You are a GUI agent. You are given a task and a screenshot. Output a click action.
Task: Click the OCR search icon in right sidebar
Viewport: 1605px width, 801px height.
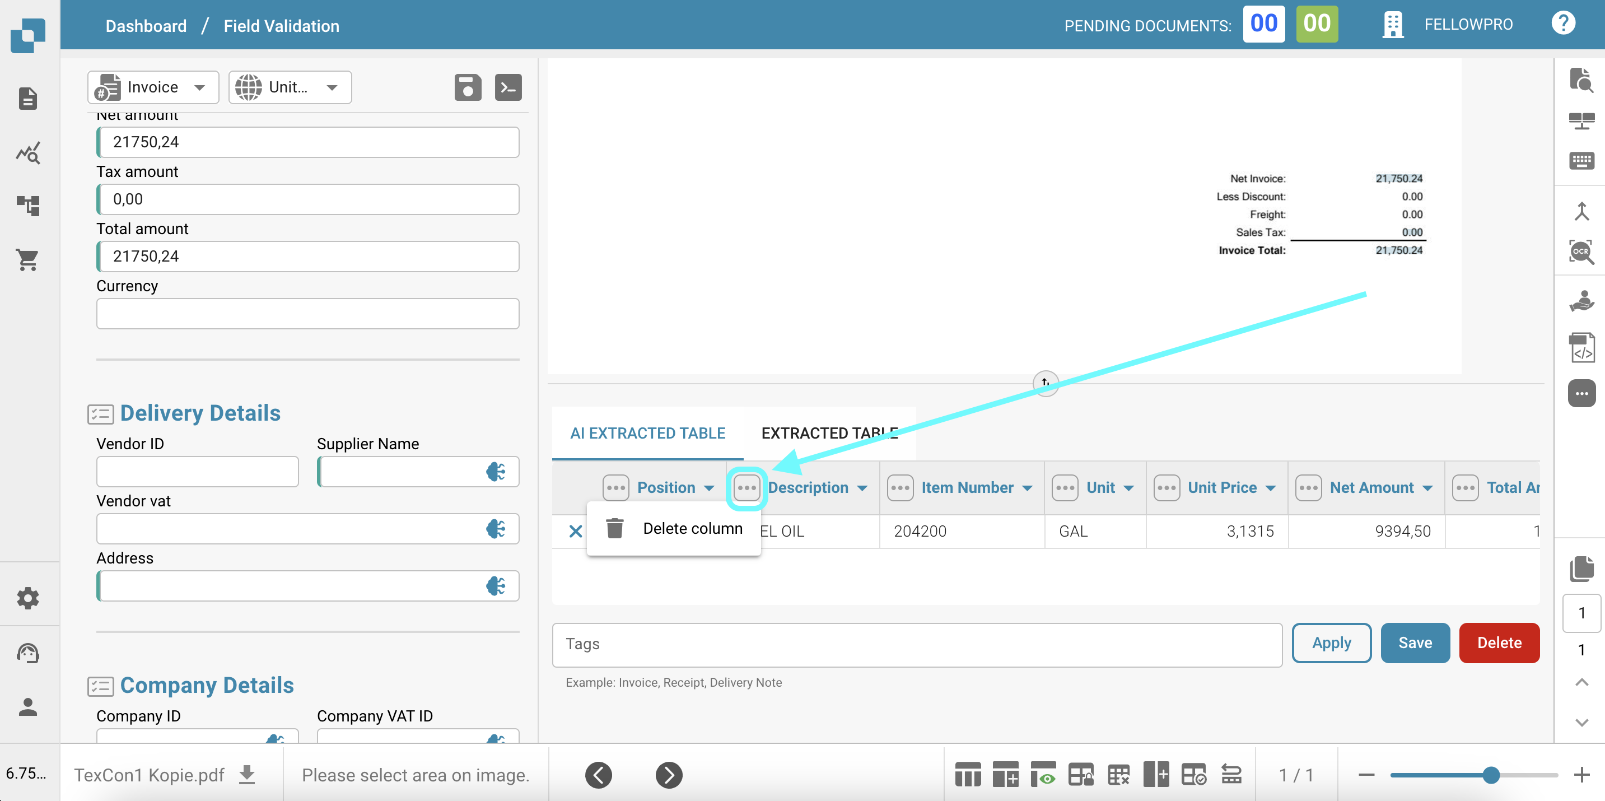1581,252
